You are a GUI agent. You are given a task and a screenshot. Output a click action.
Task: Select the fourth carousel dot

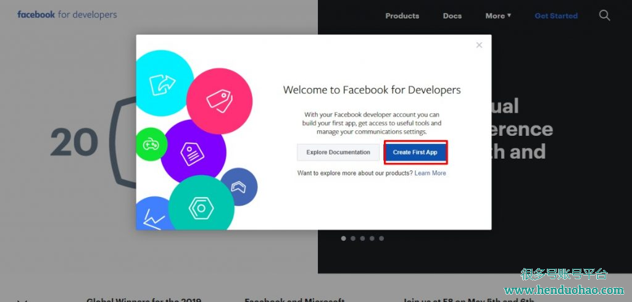(372, 238)
